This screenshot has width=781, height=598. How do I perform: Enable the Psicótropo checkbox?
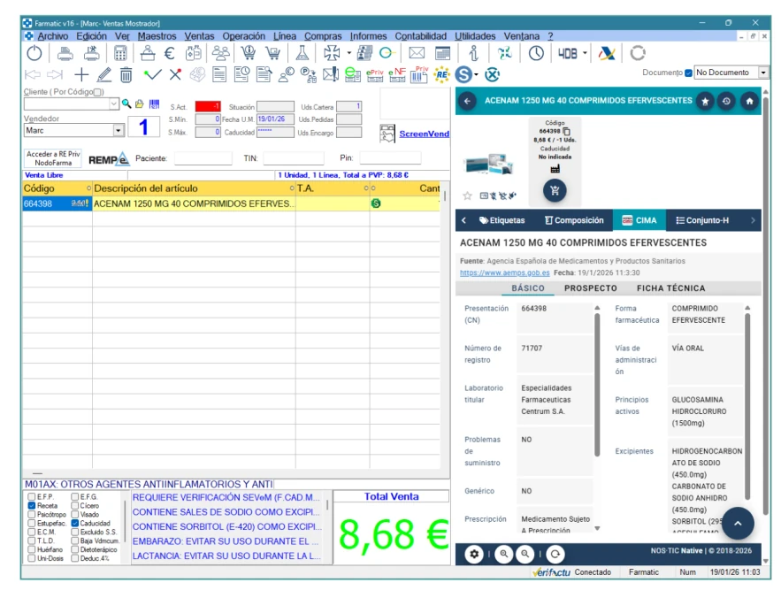pyautogui.click(x=32, y=514)
